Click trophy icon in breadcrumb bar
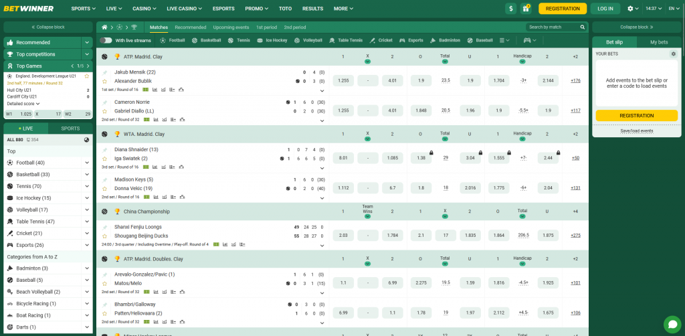685x336 pixels. point(134,27)
